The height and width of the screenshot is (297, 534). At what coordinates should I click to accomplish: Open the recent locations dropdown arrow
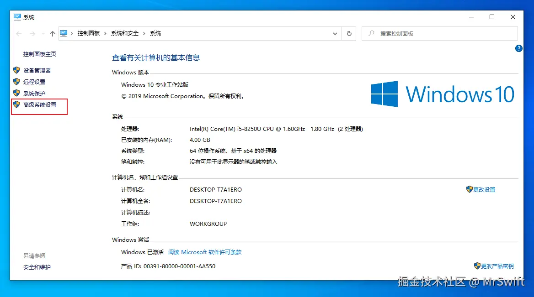(43, 33)
